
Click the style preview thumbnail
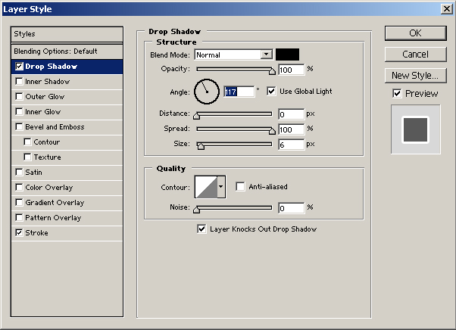click(x=416, y=129)
